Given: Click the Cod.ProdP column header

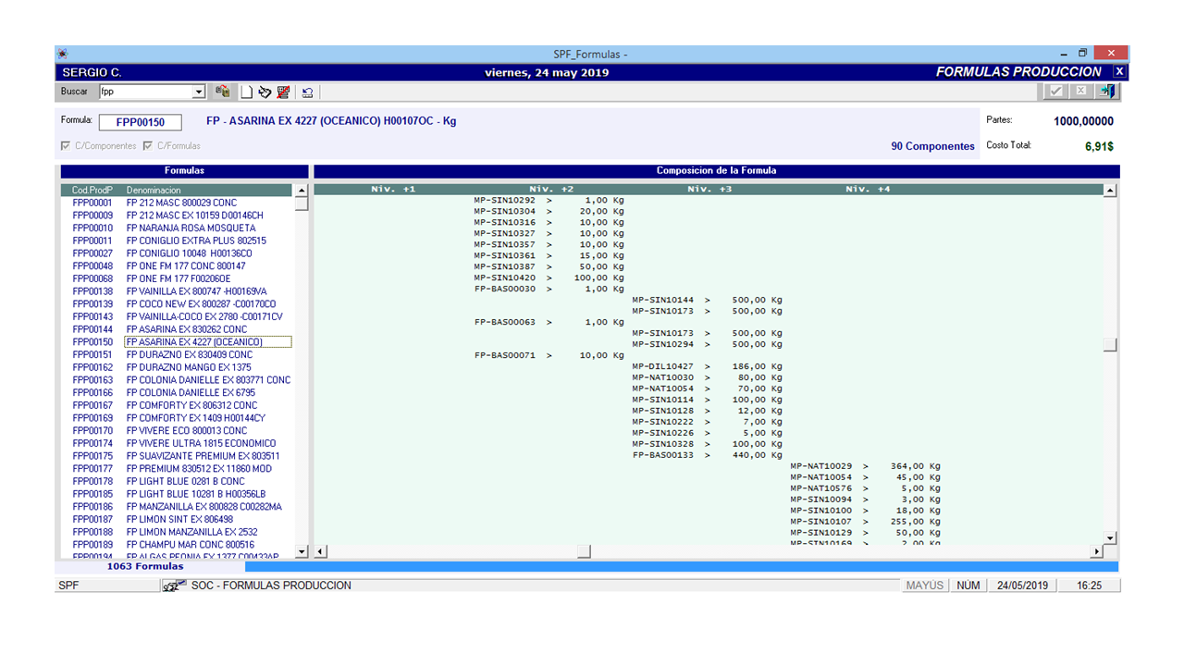Looking at the screenshot, I should pyautogui.click(x=92, y=190).
